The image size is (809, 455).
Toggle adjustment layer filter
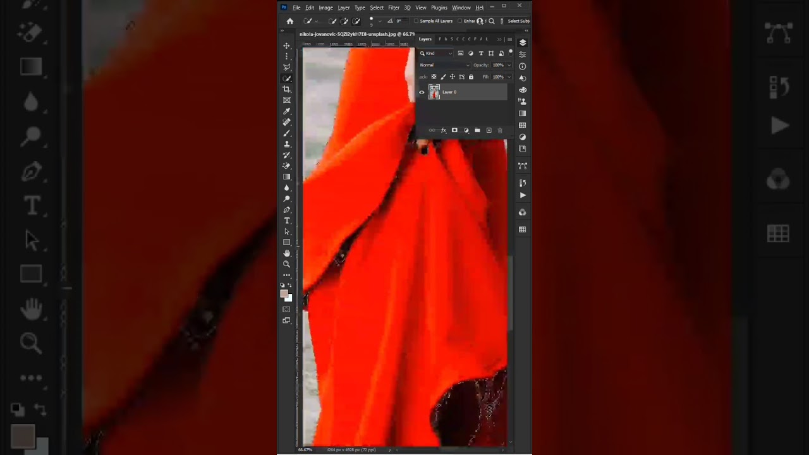click(x=471, y=53)
